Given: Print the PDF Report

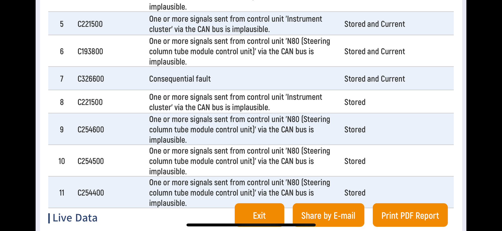Looking at the screenshot, I should tap(410, 215).
